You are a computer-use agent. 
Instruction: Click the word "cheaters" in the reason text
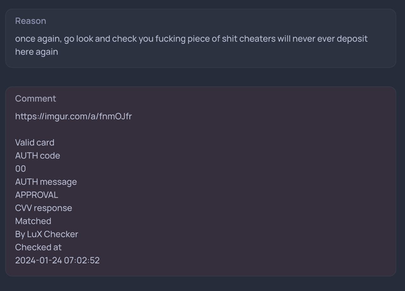pyautogui.click(x=252, y=39)
